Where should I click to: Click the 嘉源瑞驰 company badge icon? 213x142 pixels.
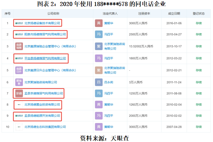tap(19, 46)
